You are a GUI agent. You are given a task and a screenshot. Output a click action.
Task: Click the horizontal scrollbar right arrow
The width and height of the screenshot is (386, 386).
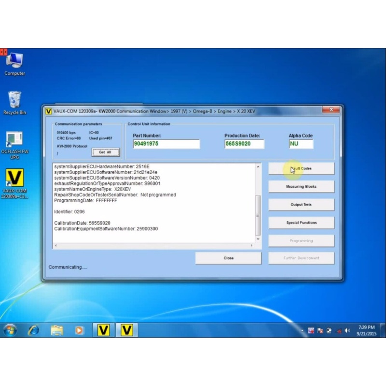251,246
